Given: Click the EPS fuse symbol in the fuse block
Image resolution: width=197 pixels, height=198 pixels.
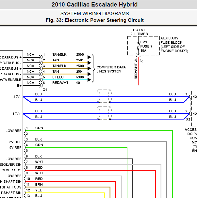Looking at the screenshot, I should (x=138, y=46).
